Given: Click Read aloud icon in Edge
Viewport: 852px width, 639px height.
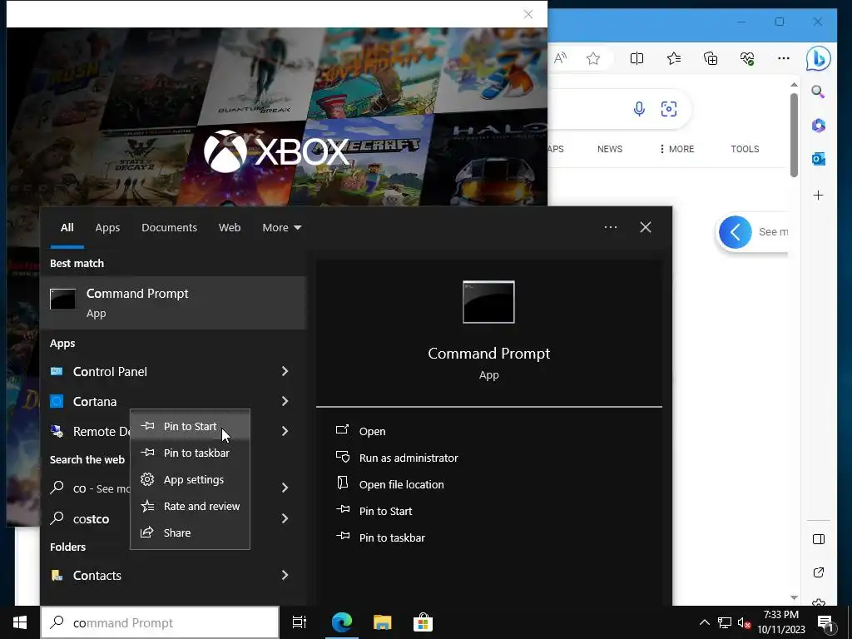Looking at the screenshot, I should point(560,58).
